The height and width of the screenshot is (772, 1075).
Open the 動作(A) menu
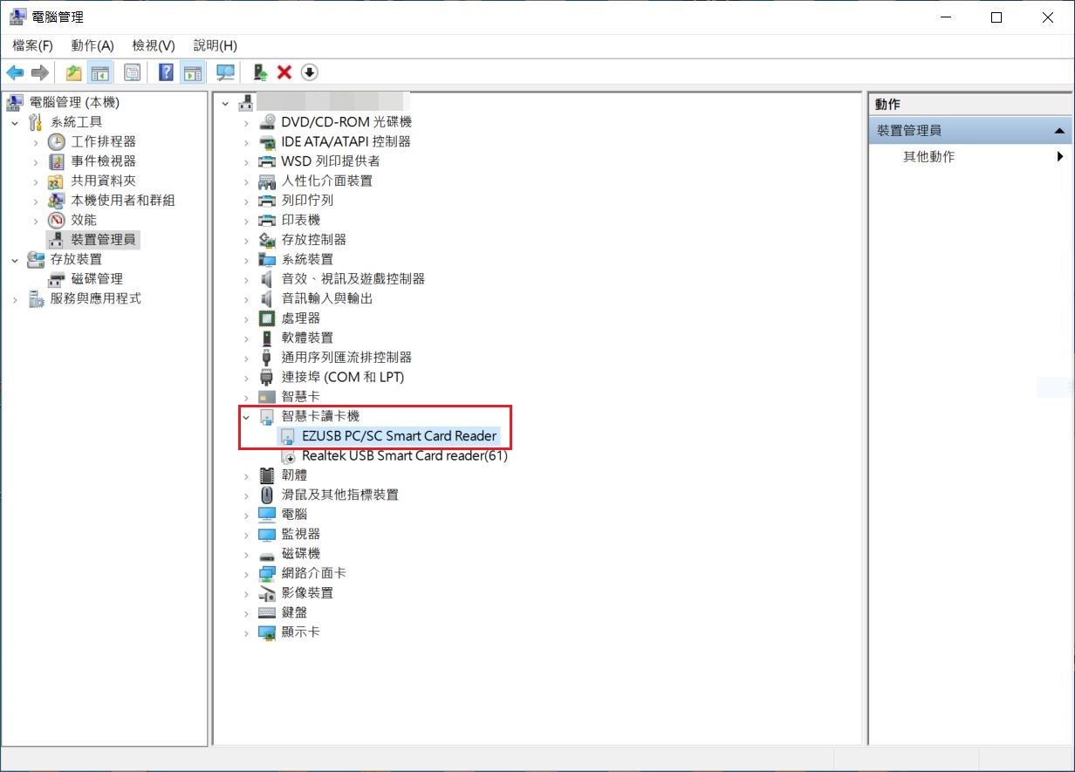pos(92,45)
